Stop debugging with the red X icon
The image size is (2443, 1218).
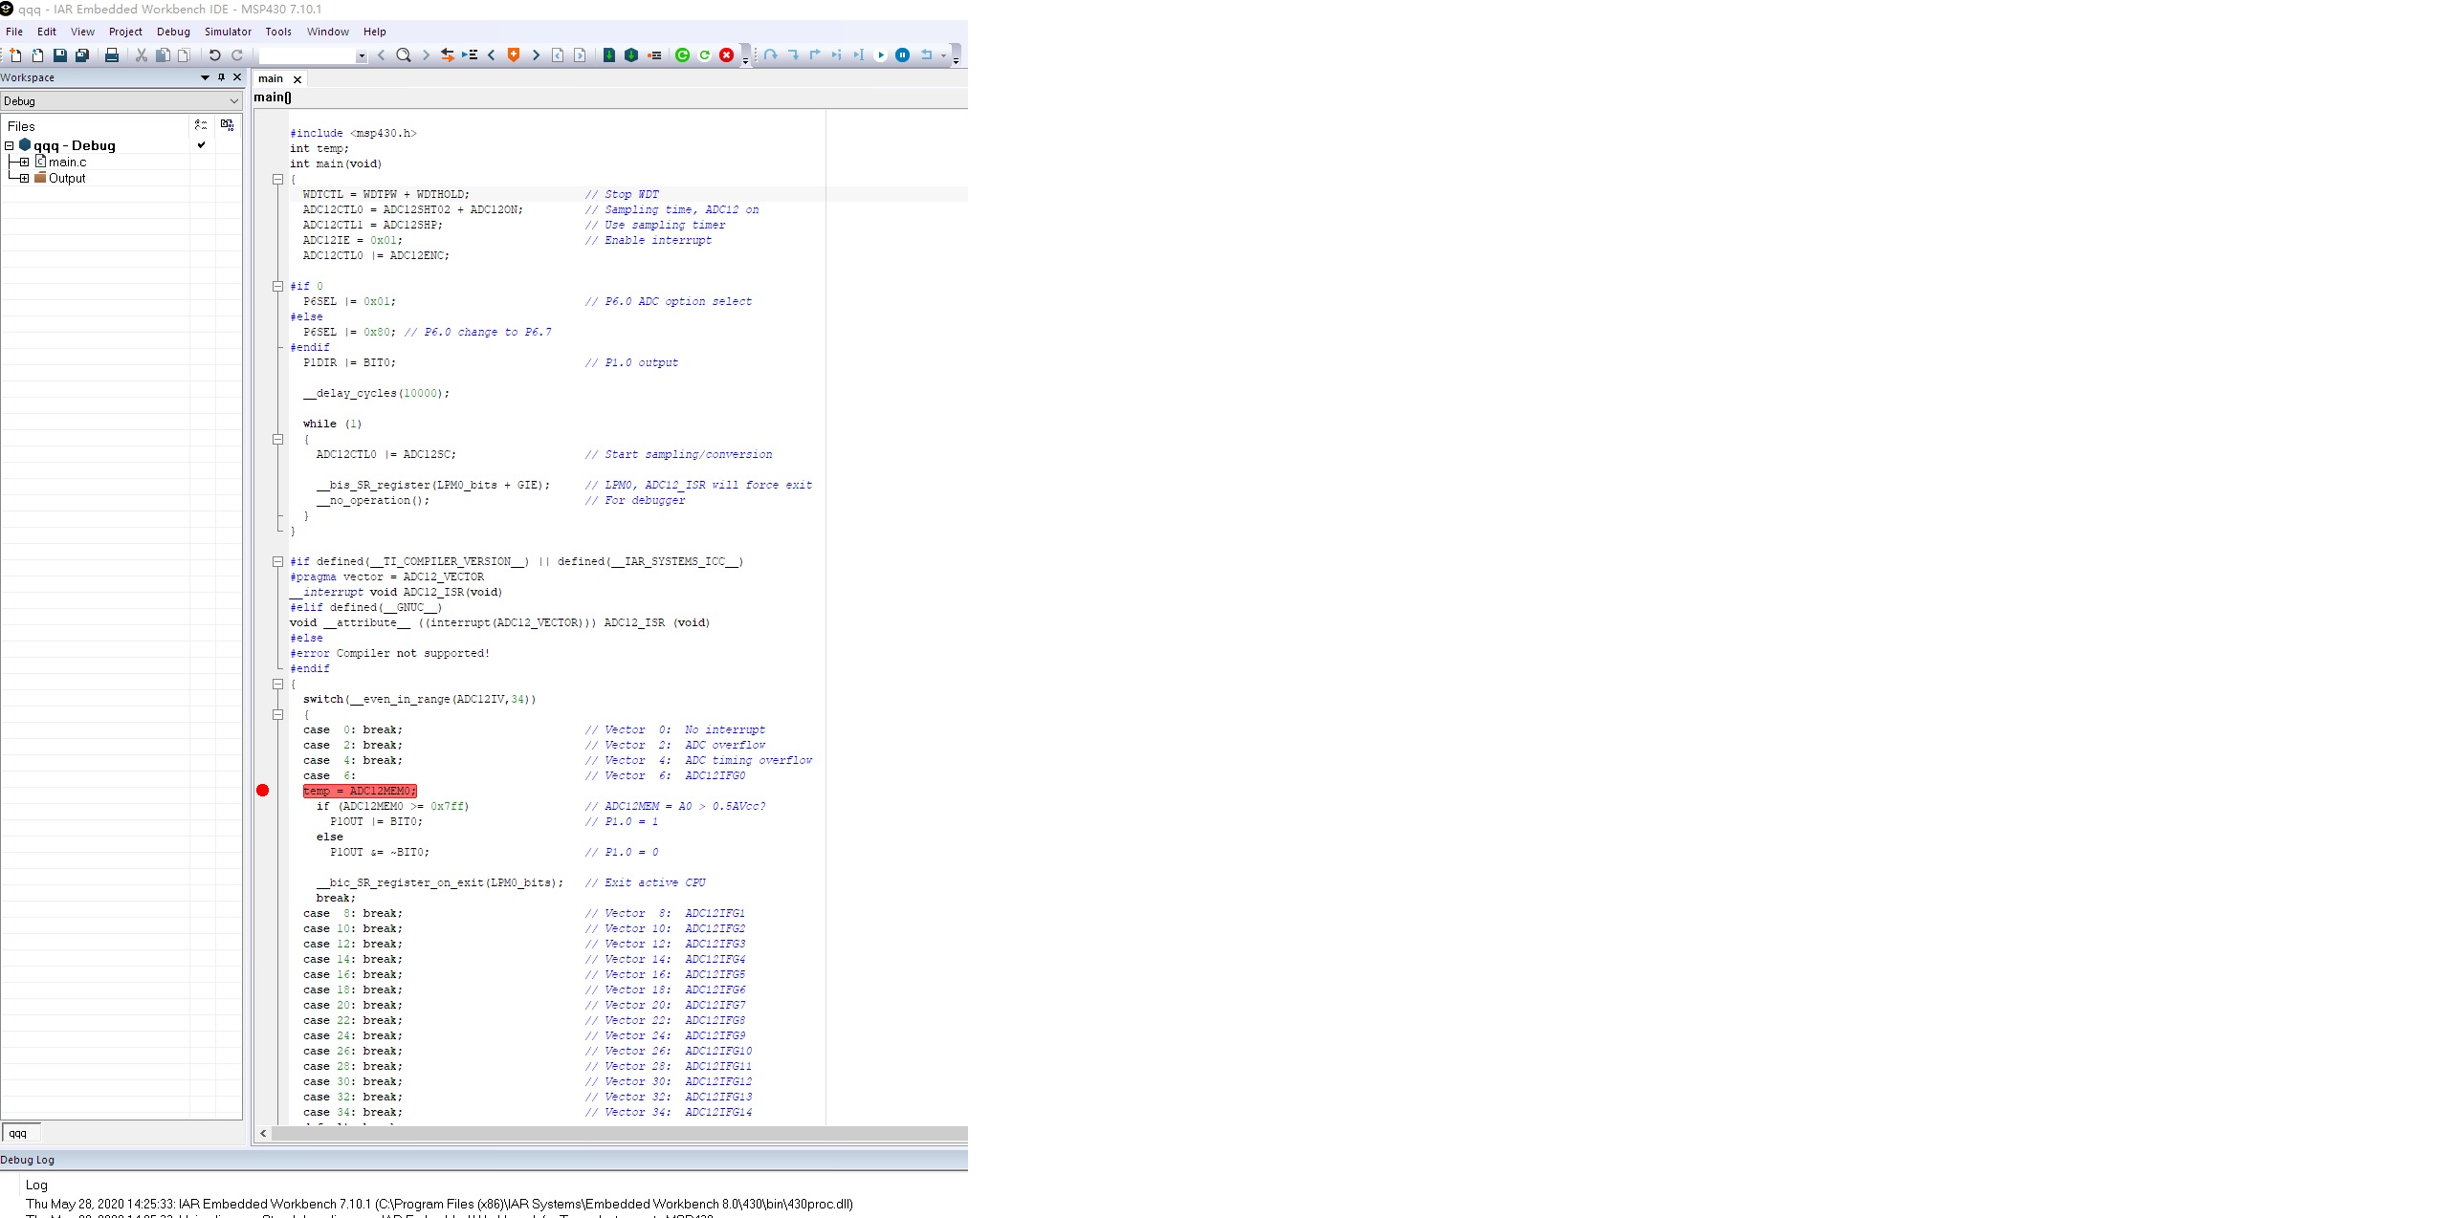pyautogui.click(x=727, y=55)
